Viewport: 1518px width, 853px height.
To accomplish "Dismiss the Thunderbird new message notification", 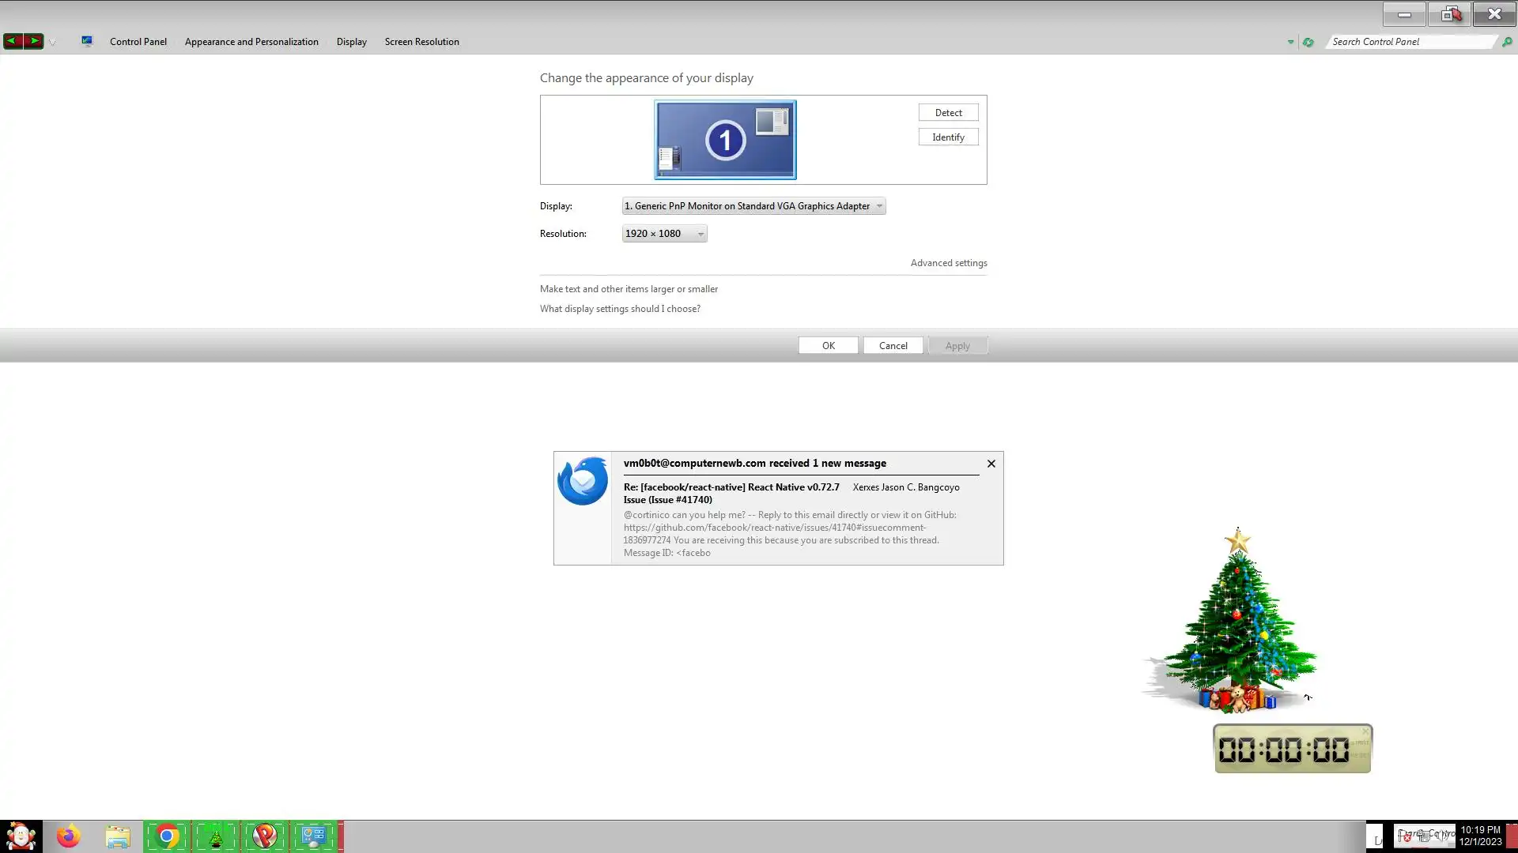I will coord(991,464).
